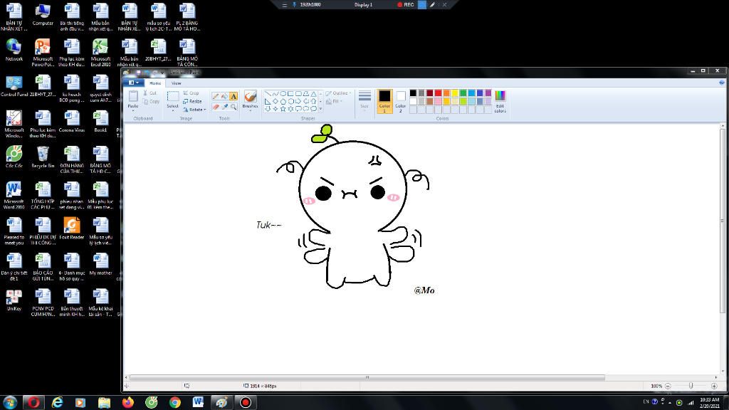Select the Foxit Reader desktop icon
This screenshot has height=410, width=729.
point(72,228)
